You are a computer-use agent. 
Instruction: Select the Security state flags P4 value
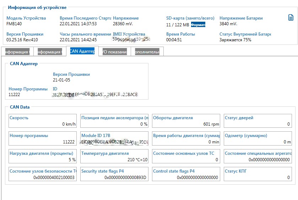click(x=114, y=174)
